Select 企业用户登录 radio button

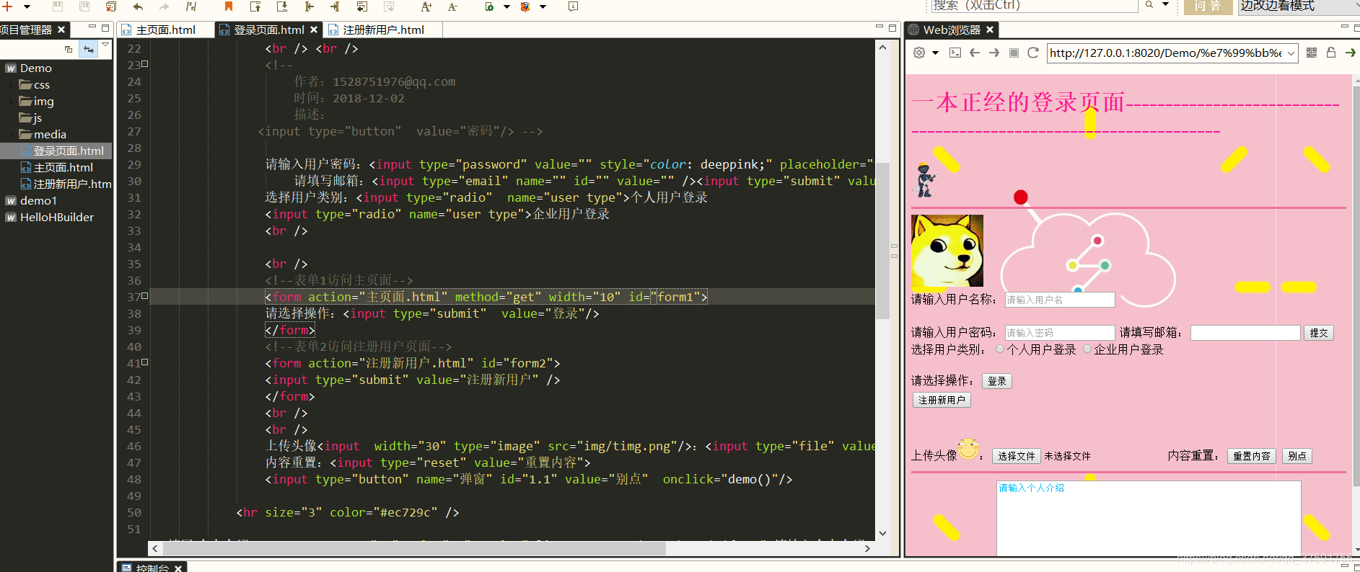coord(1087,349)
